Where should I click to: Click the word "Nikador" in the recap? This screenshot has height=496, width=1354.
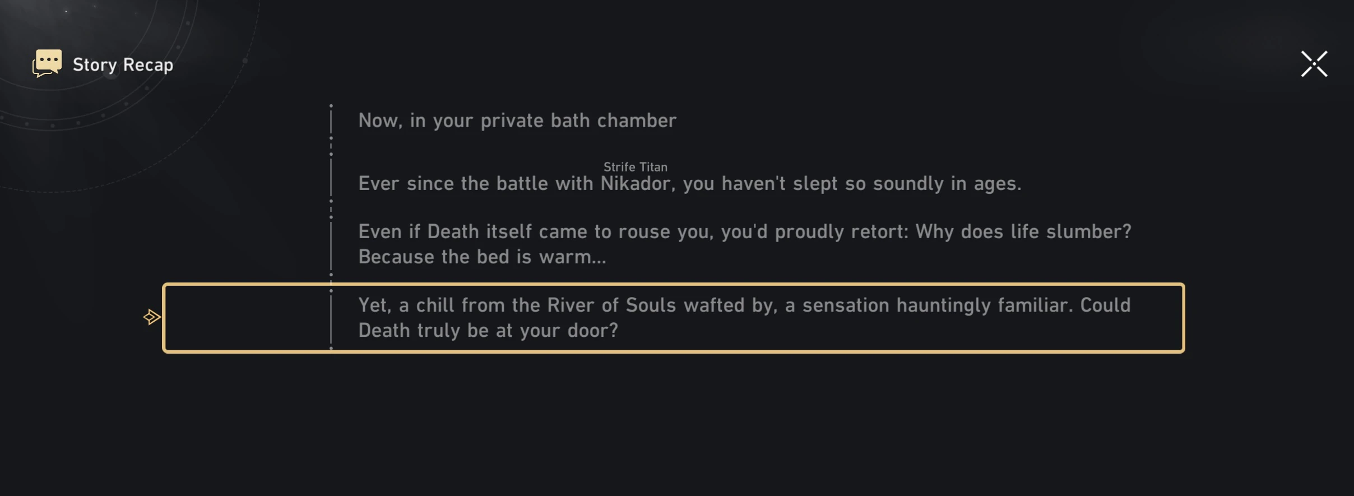[635, 184]
